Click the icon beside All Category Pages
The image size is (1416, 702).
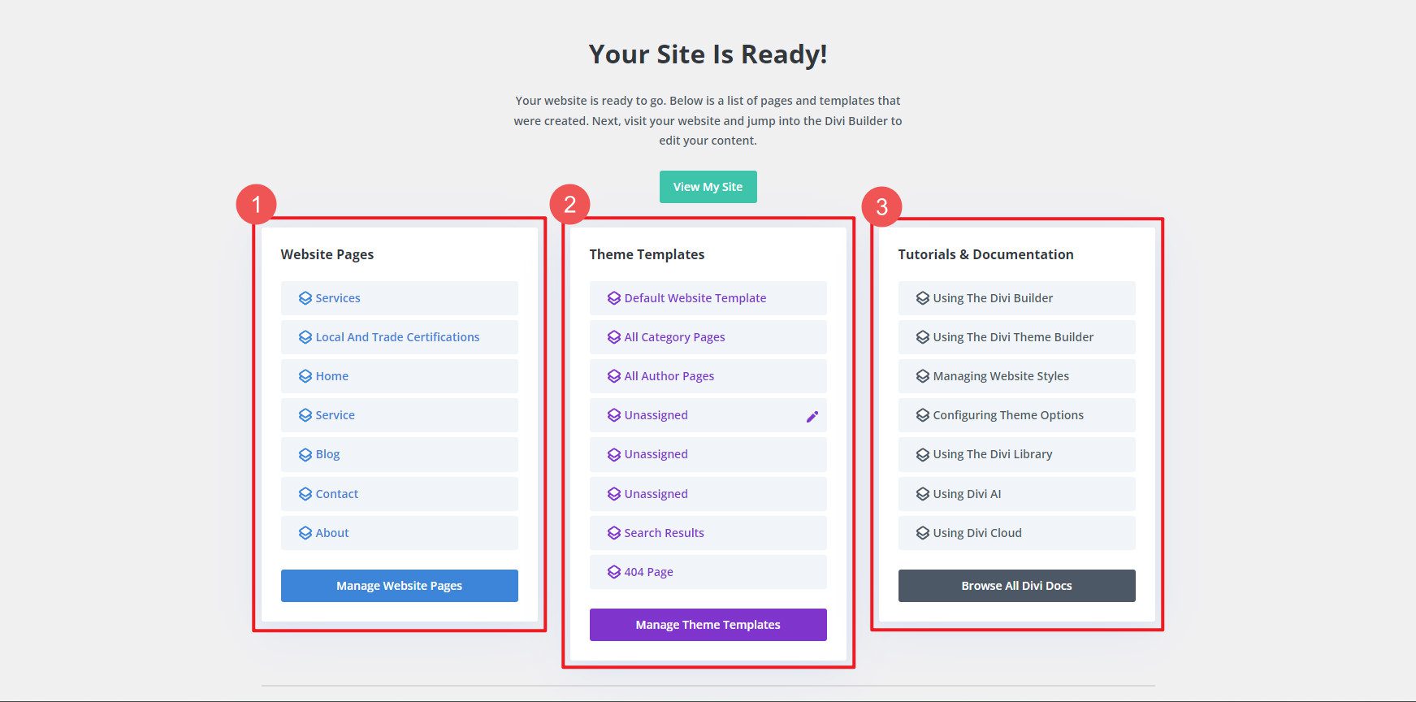click(614, 337)
